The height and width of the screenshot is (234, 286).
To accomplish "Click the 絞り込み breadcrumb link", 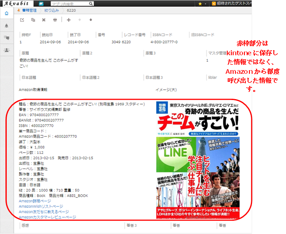I will (x=52, y=10).
